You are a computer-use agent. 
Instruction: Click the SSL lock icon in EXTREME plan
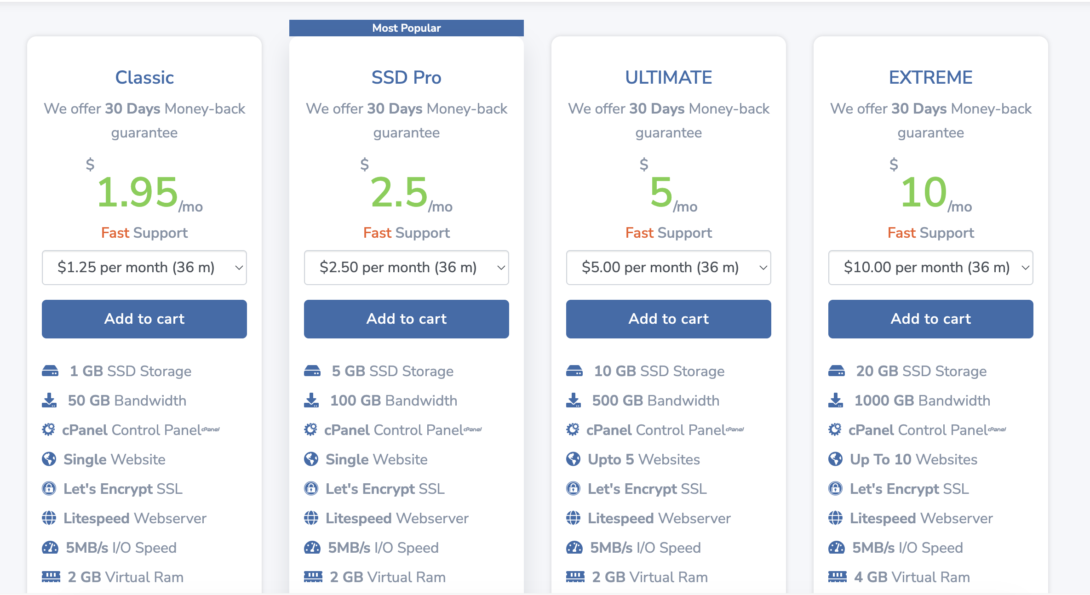pyautogui.click(x=835, y=488)
